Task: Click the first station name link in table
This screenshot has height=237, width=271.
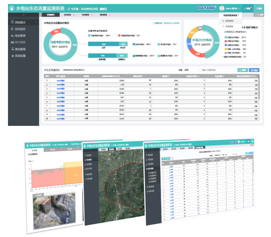Action: point(61,80)
